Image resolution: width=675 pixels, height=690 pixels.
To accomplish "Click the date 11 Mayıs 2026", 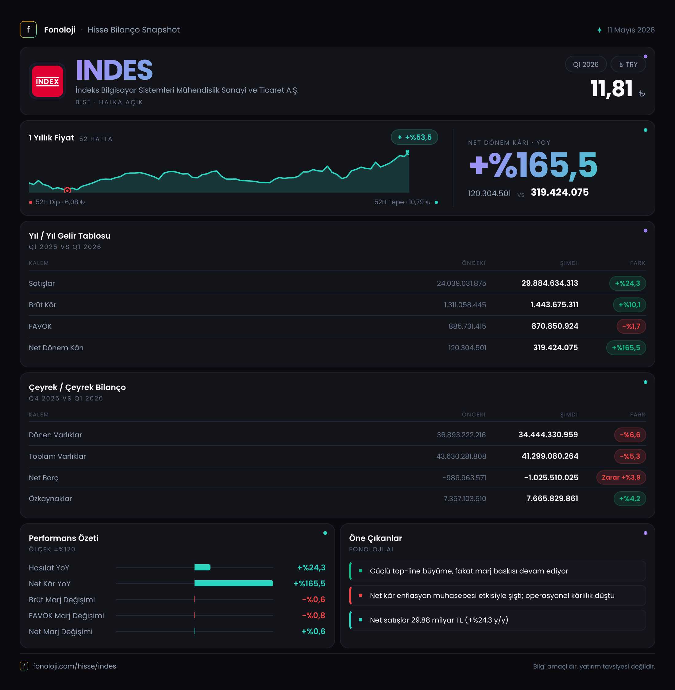I will pyautogui.click(x=631, y=30).
